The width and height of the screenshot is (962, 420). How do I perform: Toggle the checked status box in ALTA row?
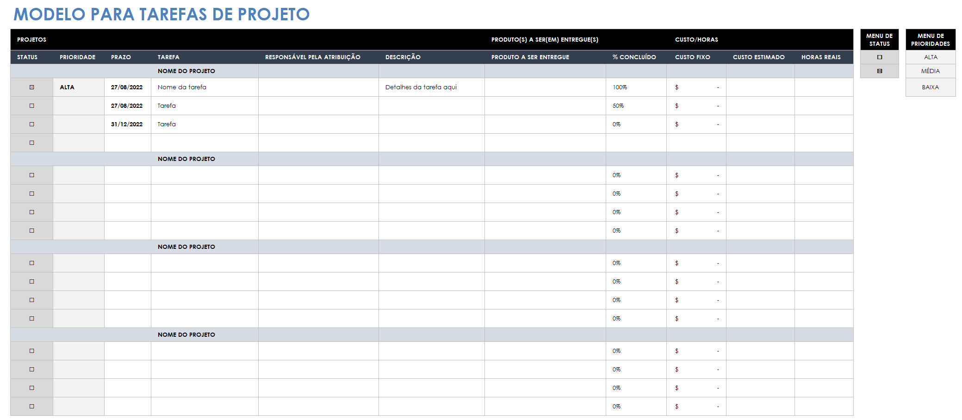coord(32,87)
